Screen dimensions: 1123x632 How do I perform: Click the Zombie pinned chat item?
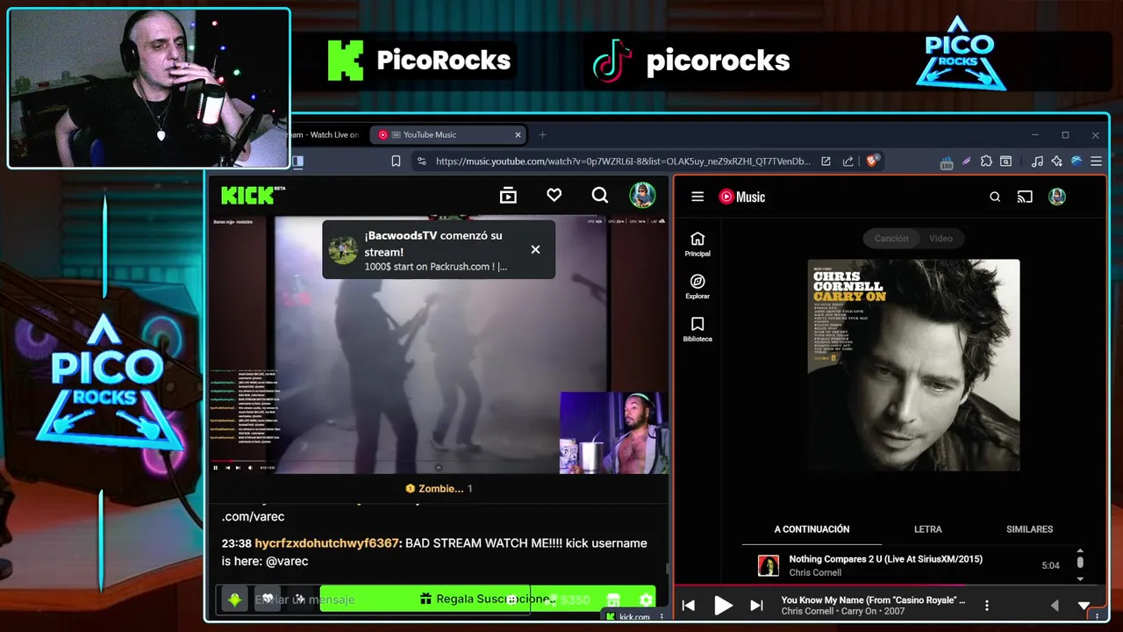pyautogui.click(x=438, y=488)
